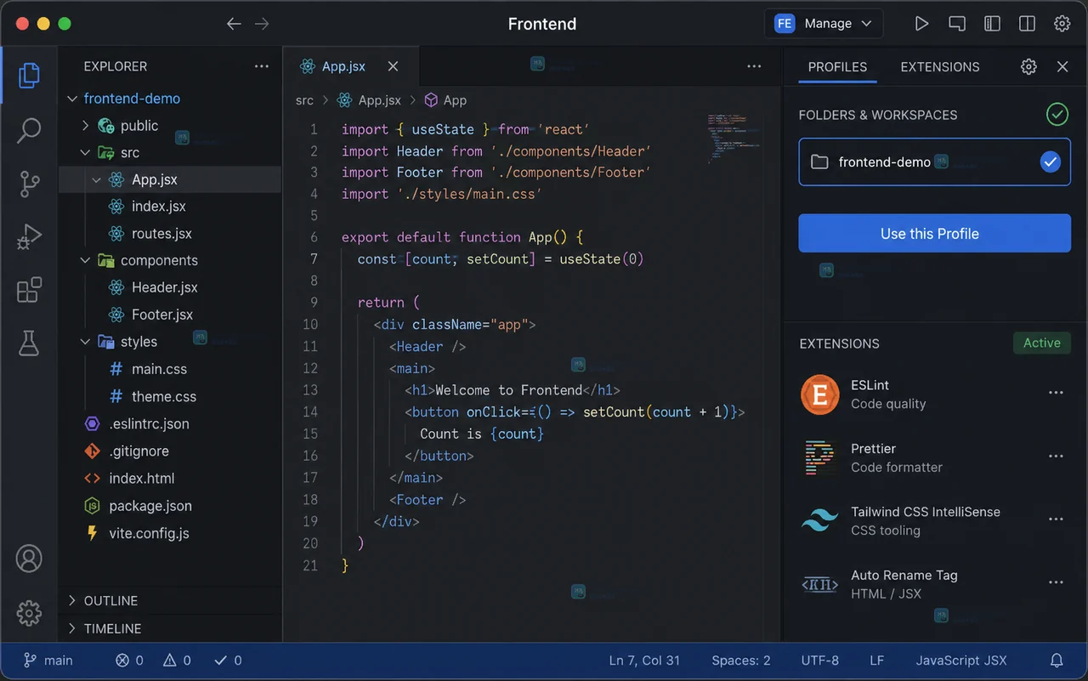Open Tailwind CSS IntelliSense options menu
Screen dimensions: 1088x681
point(1056,519)
